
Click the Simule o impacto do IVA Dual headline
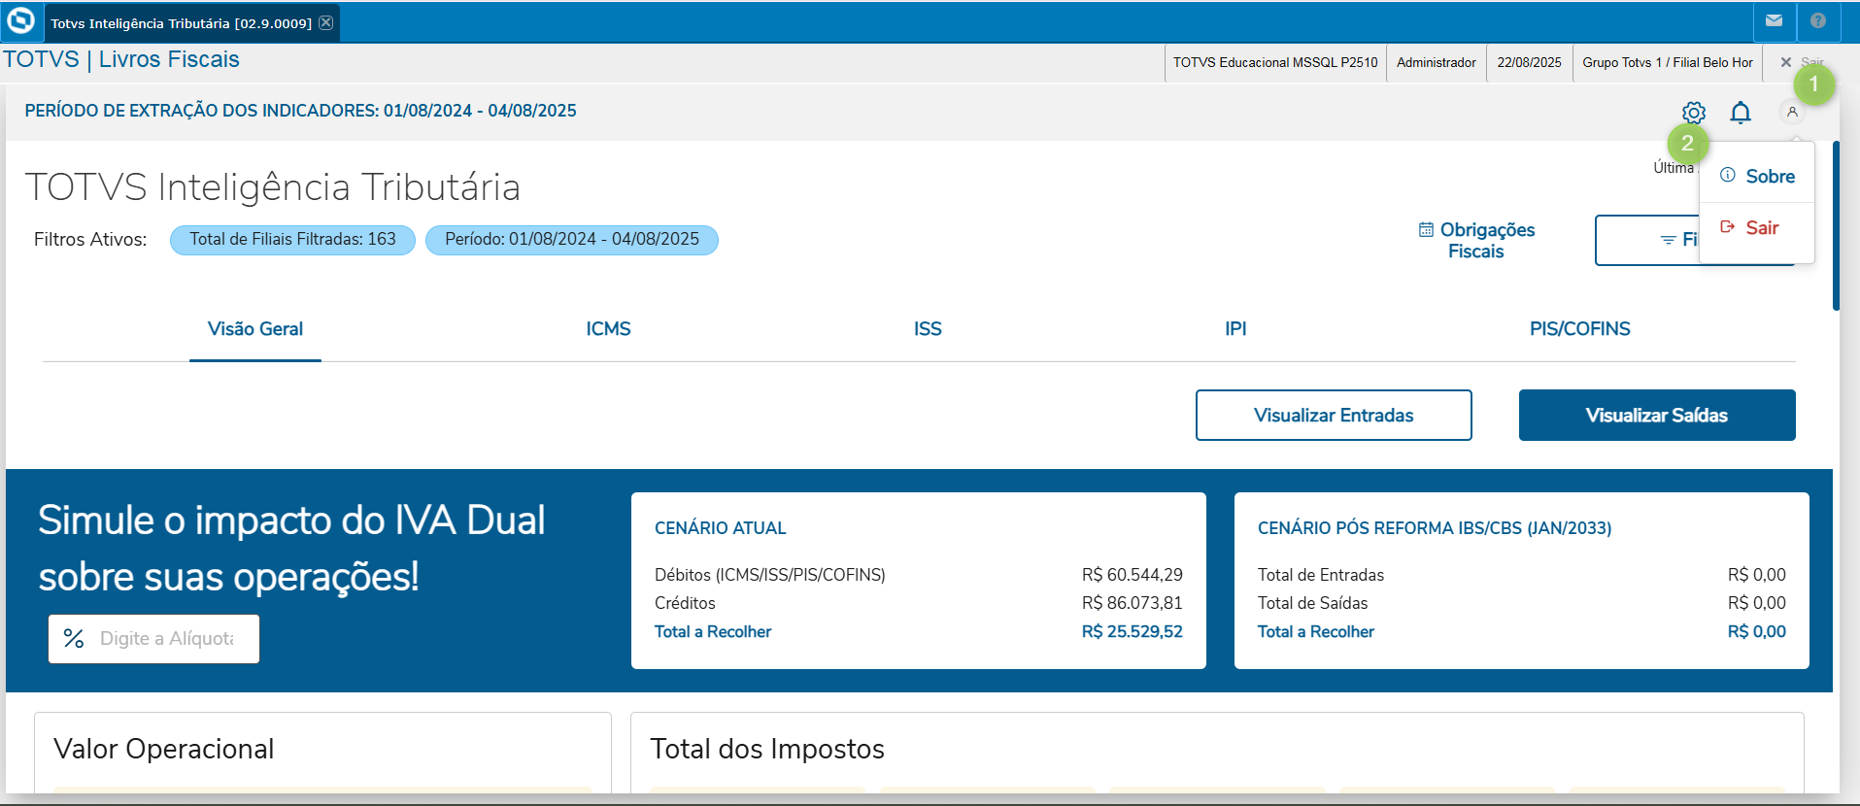[x=291, y=549]
